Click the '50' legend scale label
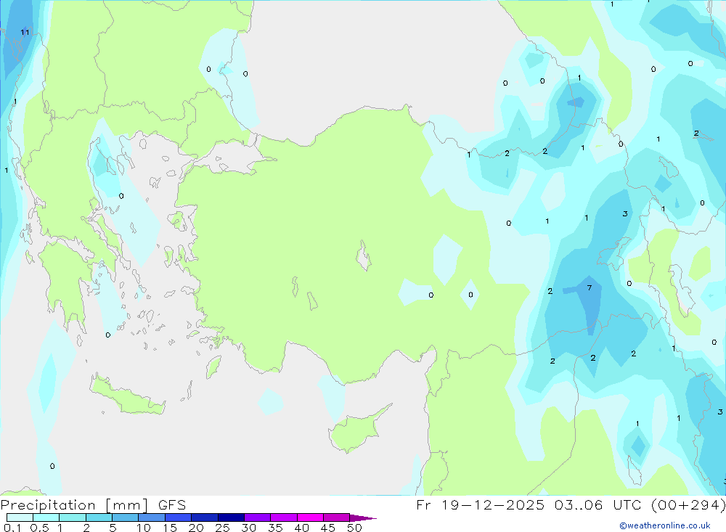 [x=354, y=528]
